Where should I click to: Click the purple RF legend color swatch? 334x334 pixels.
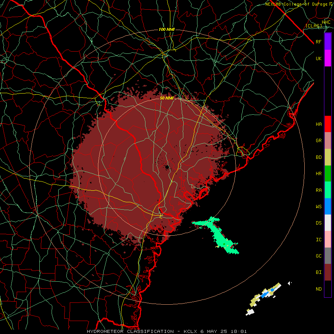click(328, 42)
